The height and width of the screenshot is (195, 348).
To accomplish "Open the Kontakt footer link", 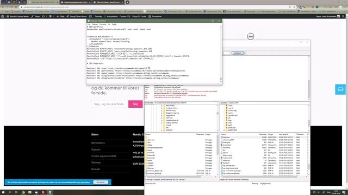I will pos(96,169).
